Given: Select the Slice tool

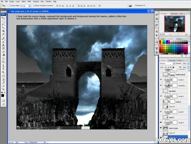Looking at the screenshot, I should pyautogui.click(x=3, y=34).
